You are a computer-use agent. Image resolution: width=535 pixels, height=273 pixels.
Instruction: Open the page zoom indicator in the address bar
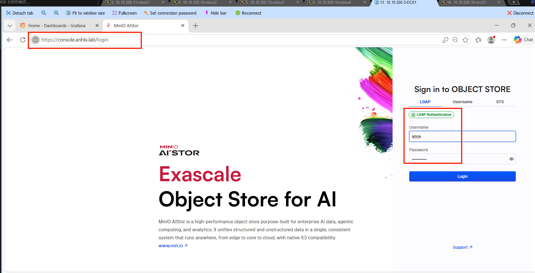(455, 40)
